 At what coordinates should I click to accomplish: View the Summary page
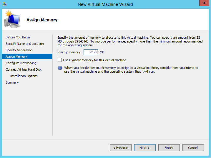tap(12, 82)
